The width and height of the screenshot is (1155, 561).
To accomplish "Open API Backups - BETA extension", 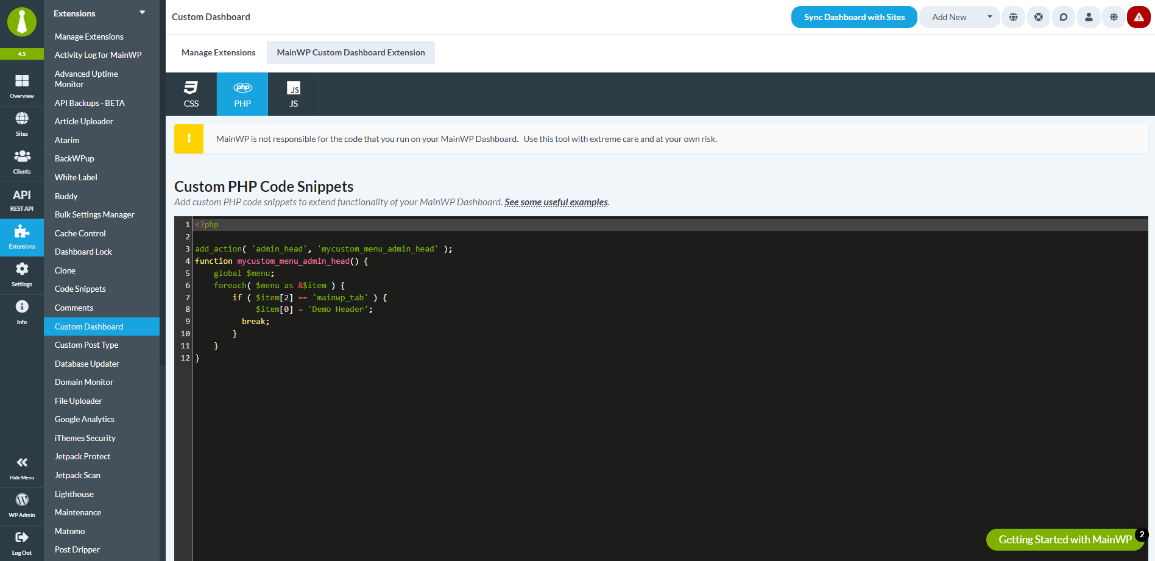I will 90,103.
